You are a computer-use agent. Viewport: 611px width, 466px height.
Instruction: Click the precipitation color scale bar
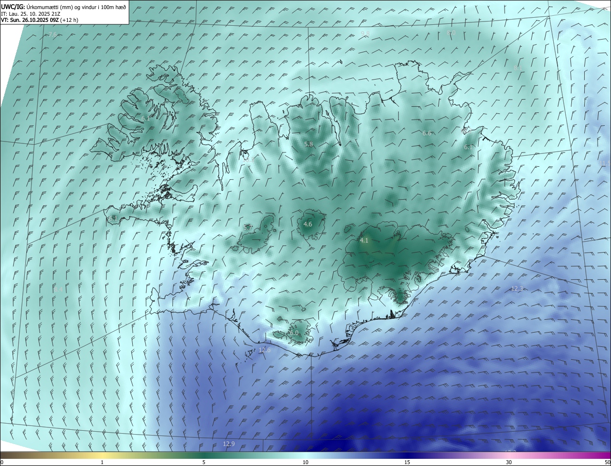click(x=305, y=455)
